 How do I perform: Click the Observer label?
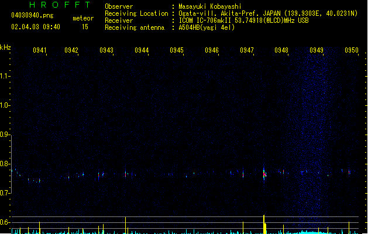(119, 6)
